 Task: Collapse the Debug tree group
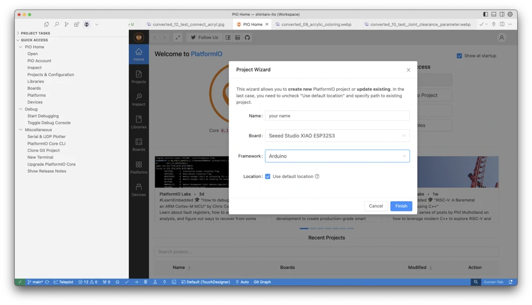pos(21,109)
